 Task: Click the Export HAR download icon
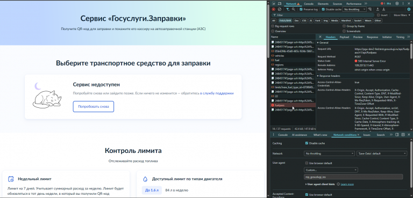pos(383,9)
